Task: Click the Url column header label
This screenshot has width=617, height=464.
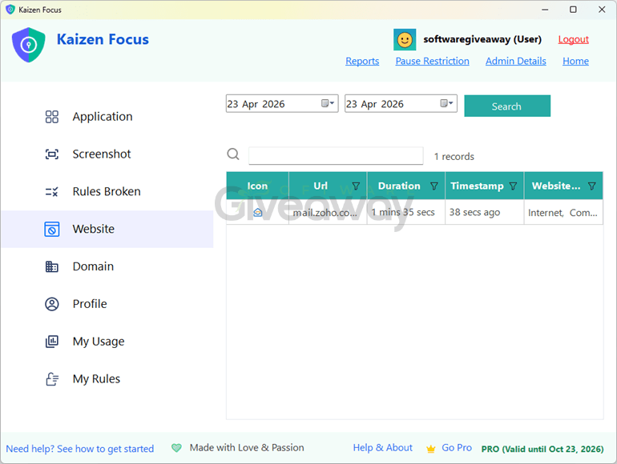Action: click(x=321, y=186)
